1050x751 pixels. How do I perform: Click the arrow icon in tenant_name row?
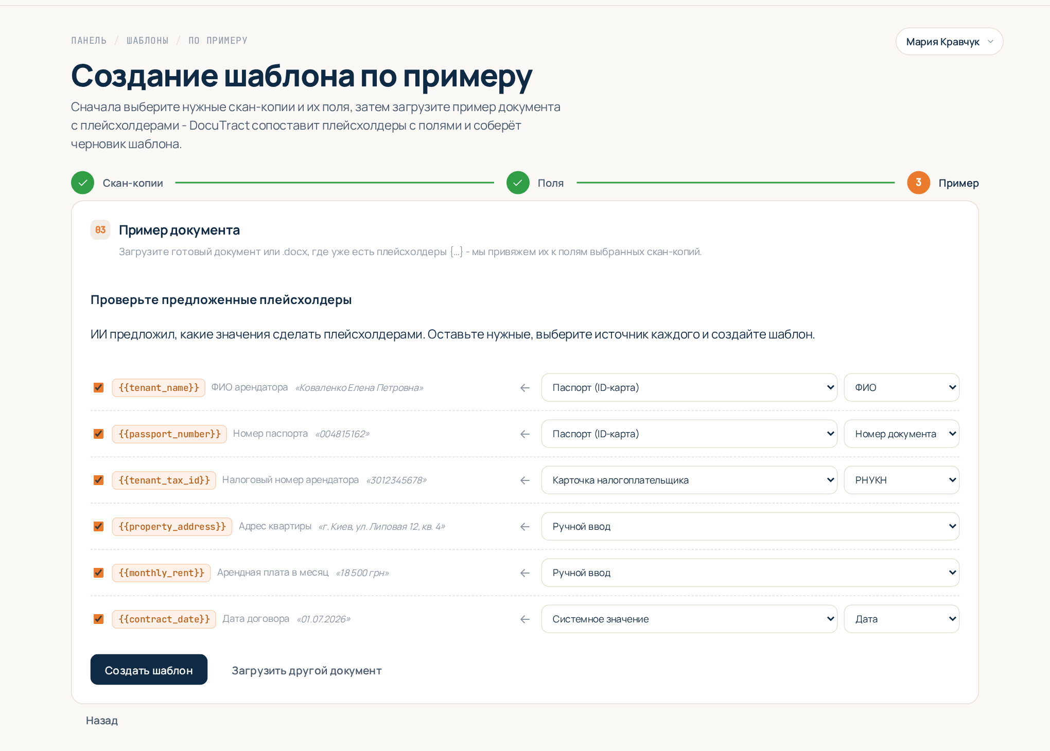[x=525, y=388]
